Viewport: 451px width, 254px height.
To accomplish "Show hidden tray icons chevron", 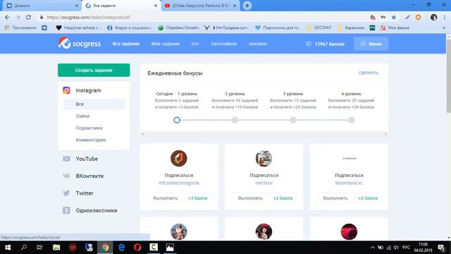I will coord(373,248).
